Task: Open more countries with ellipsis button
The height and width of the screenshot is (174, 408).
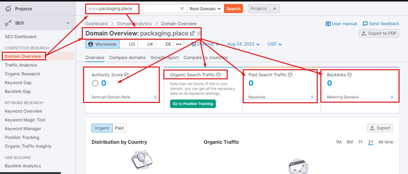Action: [x=179, y=44]
